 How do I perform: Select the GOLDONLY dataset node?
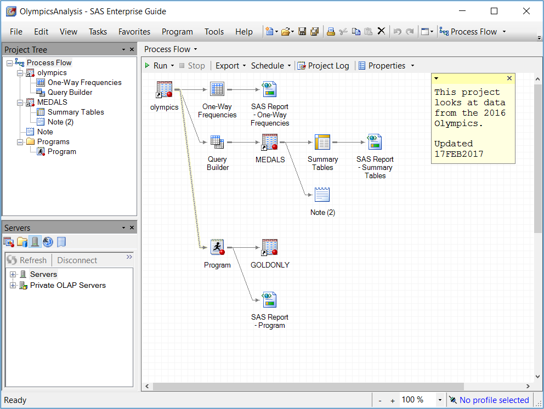269,248
